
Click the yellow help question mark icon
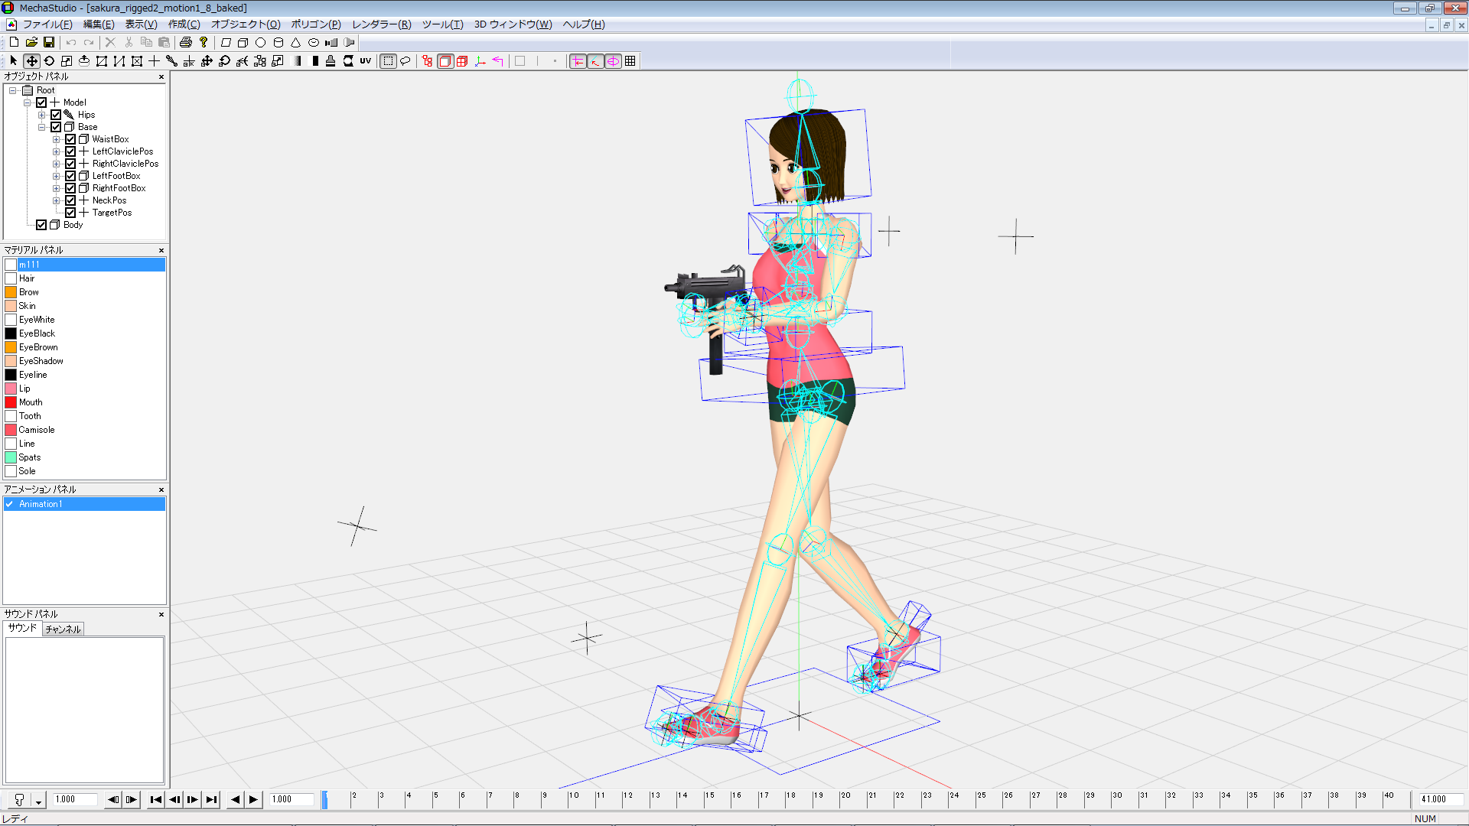tap(204, 43)
